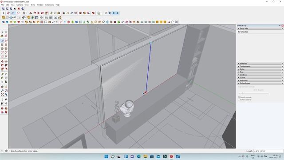Select the Select arrow tool in left toolbar
Screen dimensions: 284x160
2,32
